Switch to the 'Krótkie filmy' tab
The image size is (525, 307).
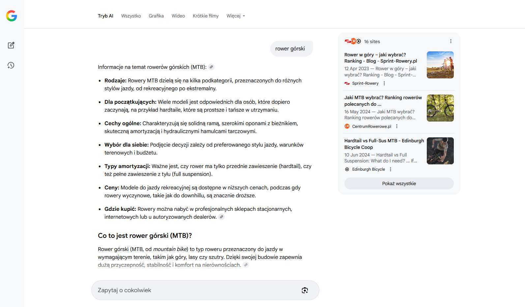click(x=206, y=16)
